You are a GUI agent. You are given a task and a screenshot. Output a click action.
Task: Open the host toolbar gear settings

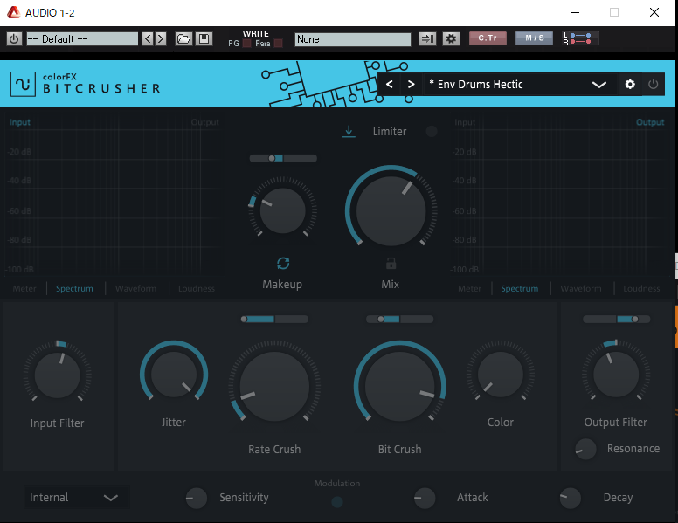[x=451, y=39]
